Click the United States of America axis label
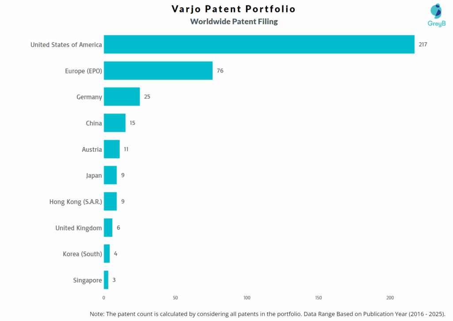This screenshot has width=453, height=321. [x=66, y=45]
